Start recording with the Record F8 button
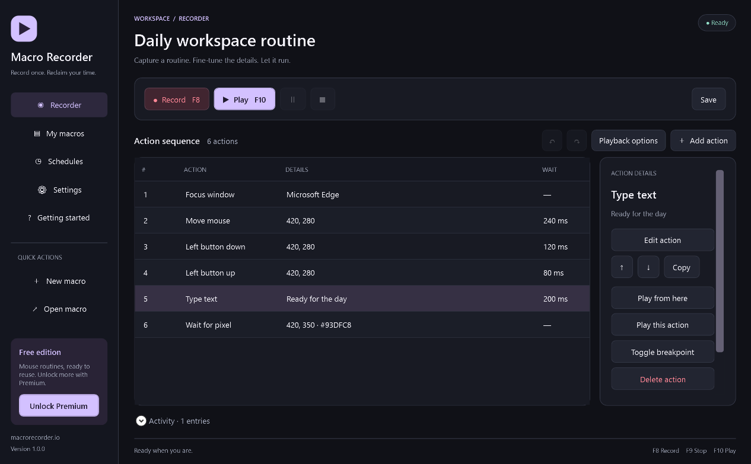The width and height of the screenshot is (751, 464). 177,100
